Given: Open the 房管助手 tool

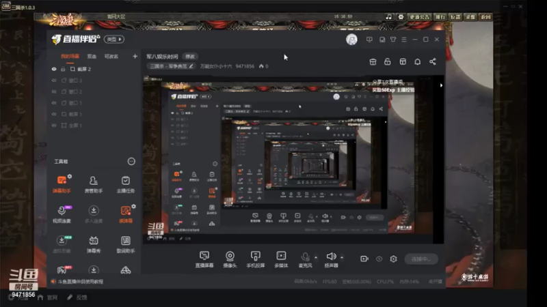Looking at the screenshot, I should tap(94, 184).
